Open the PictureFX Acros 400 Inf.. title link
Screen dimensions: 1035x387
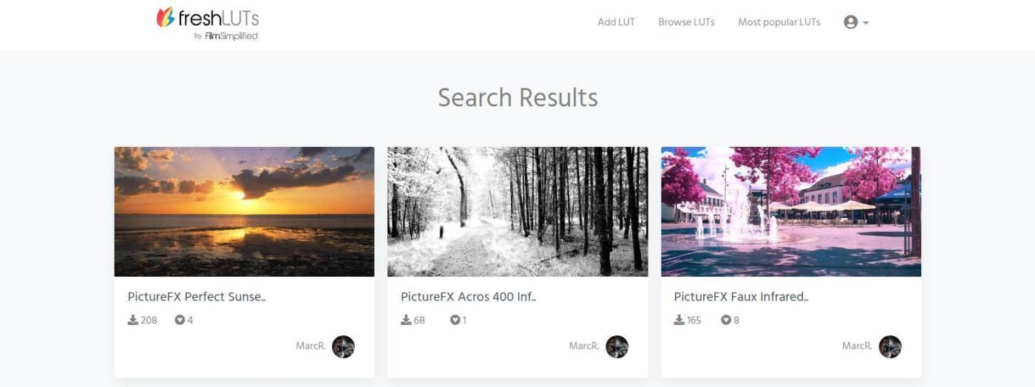point(469,296)
